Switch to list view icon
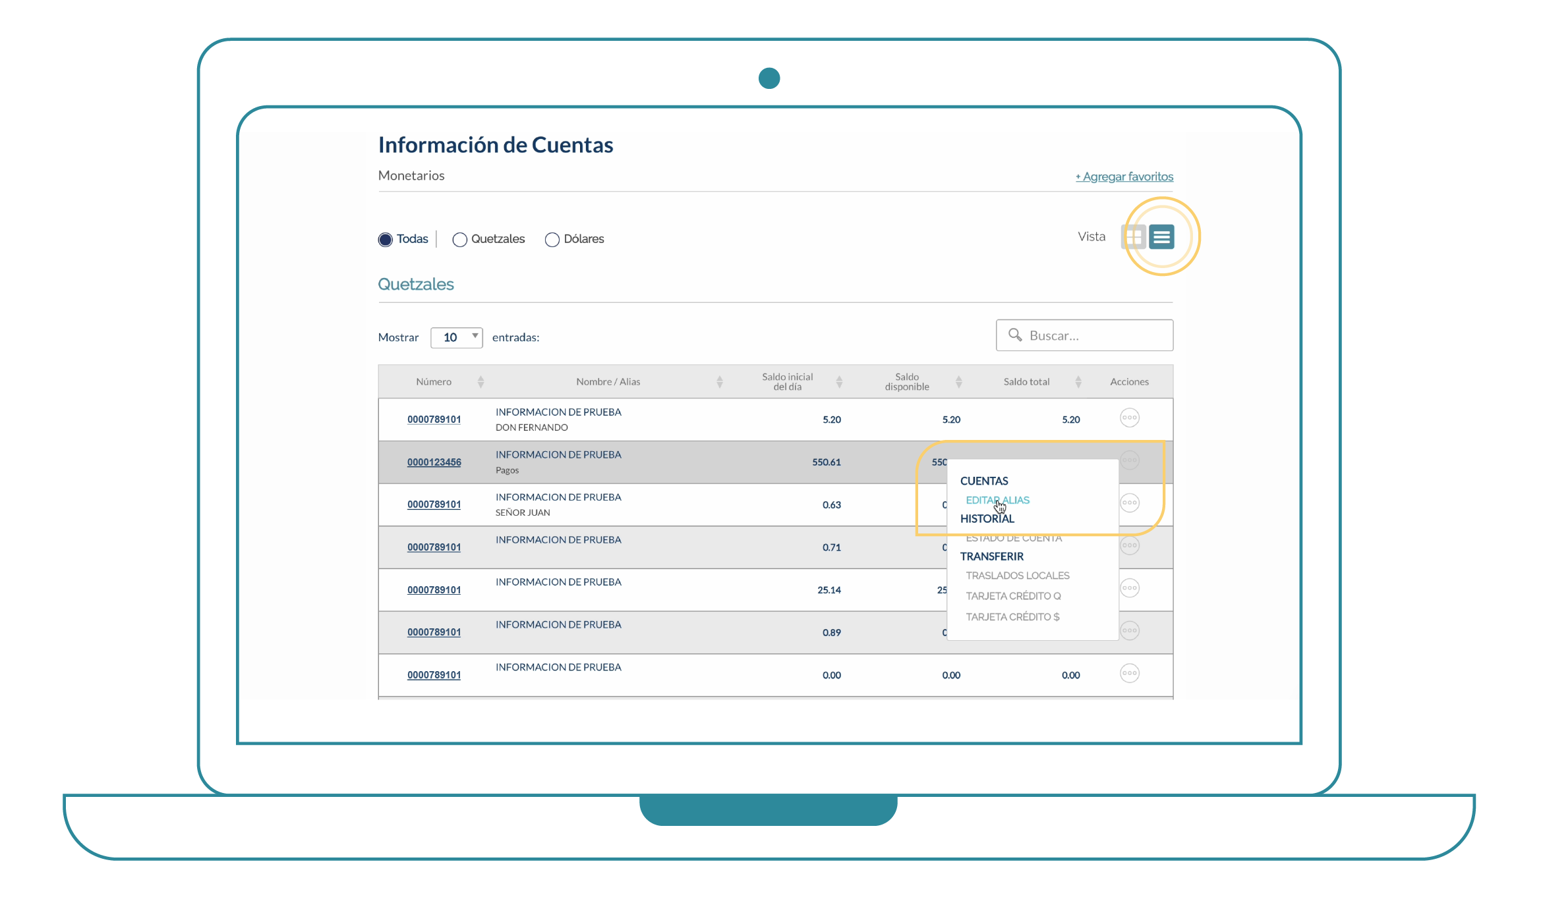The image size is (1543, 899). click(1161, 237)
